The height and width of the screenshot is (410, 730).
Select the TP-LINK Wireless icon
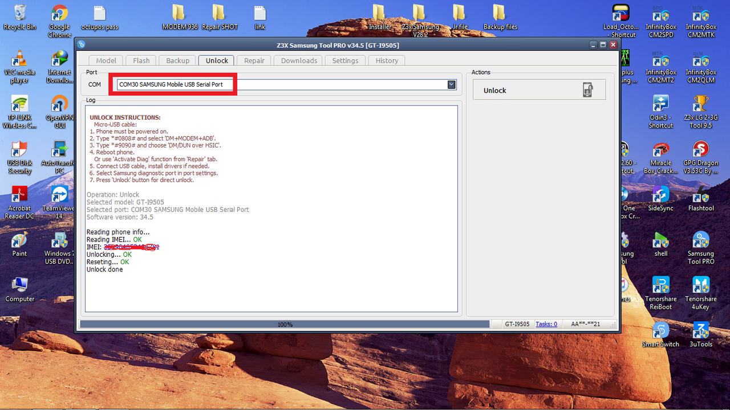[19, 112]
